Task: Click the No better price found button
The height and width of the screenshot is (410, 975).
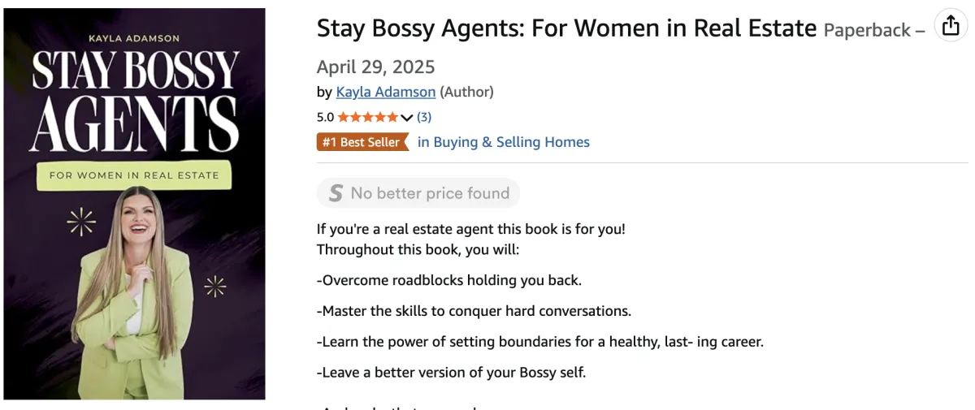Action: (x=418, y=193)
